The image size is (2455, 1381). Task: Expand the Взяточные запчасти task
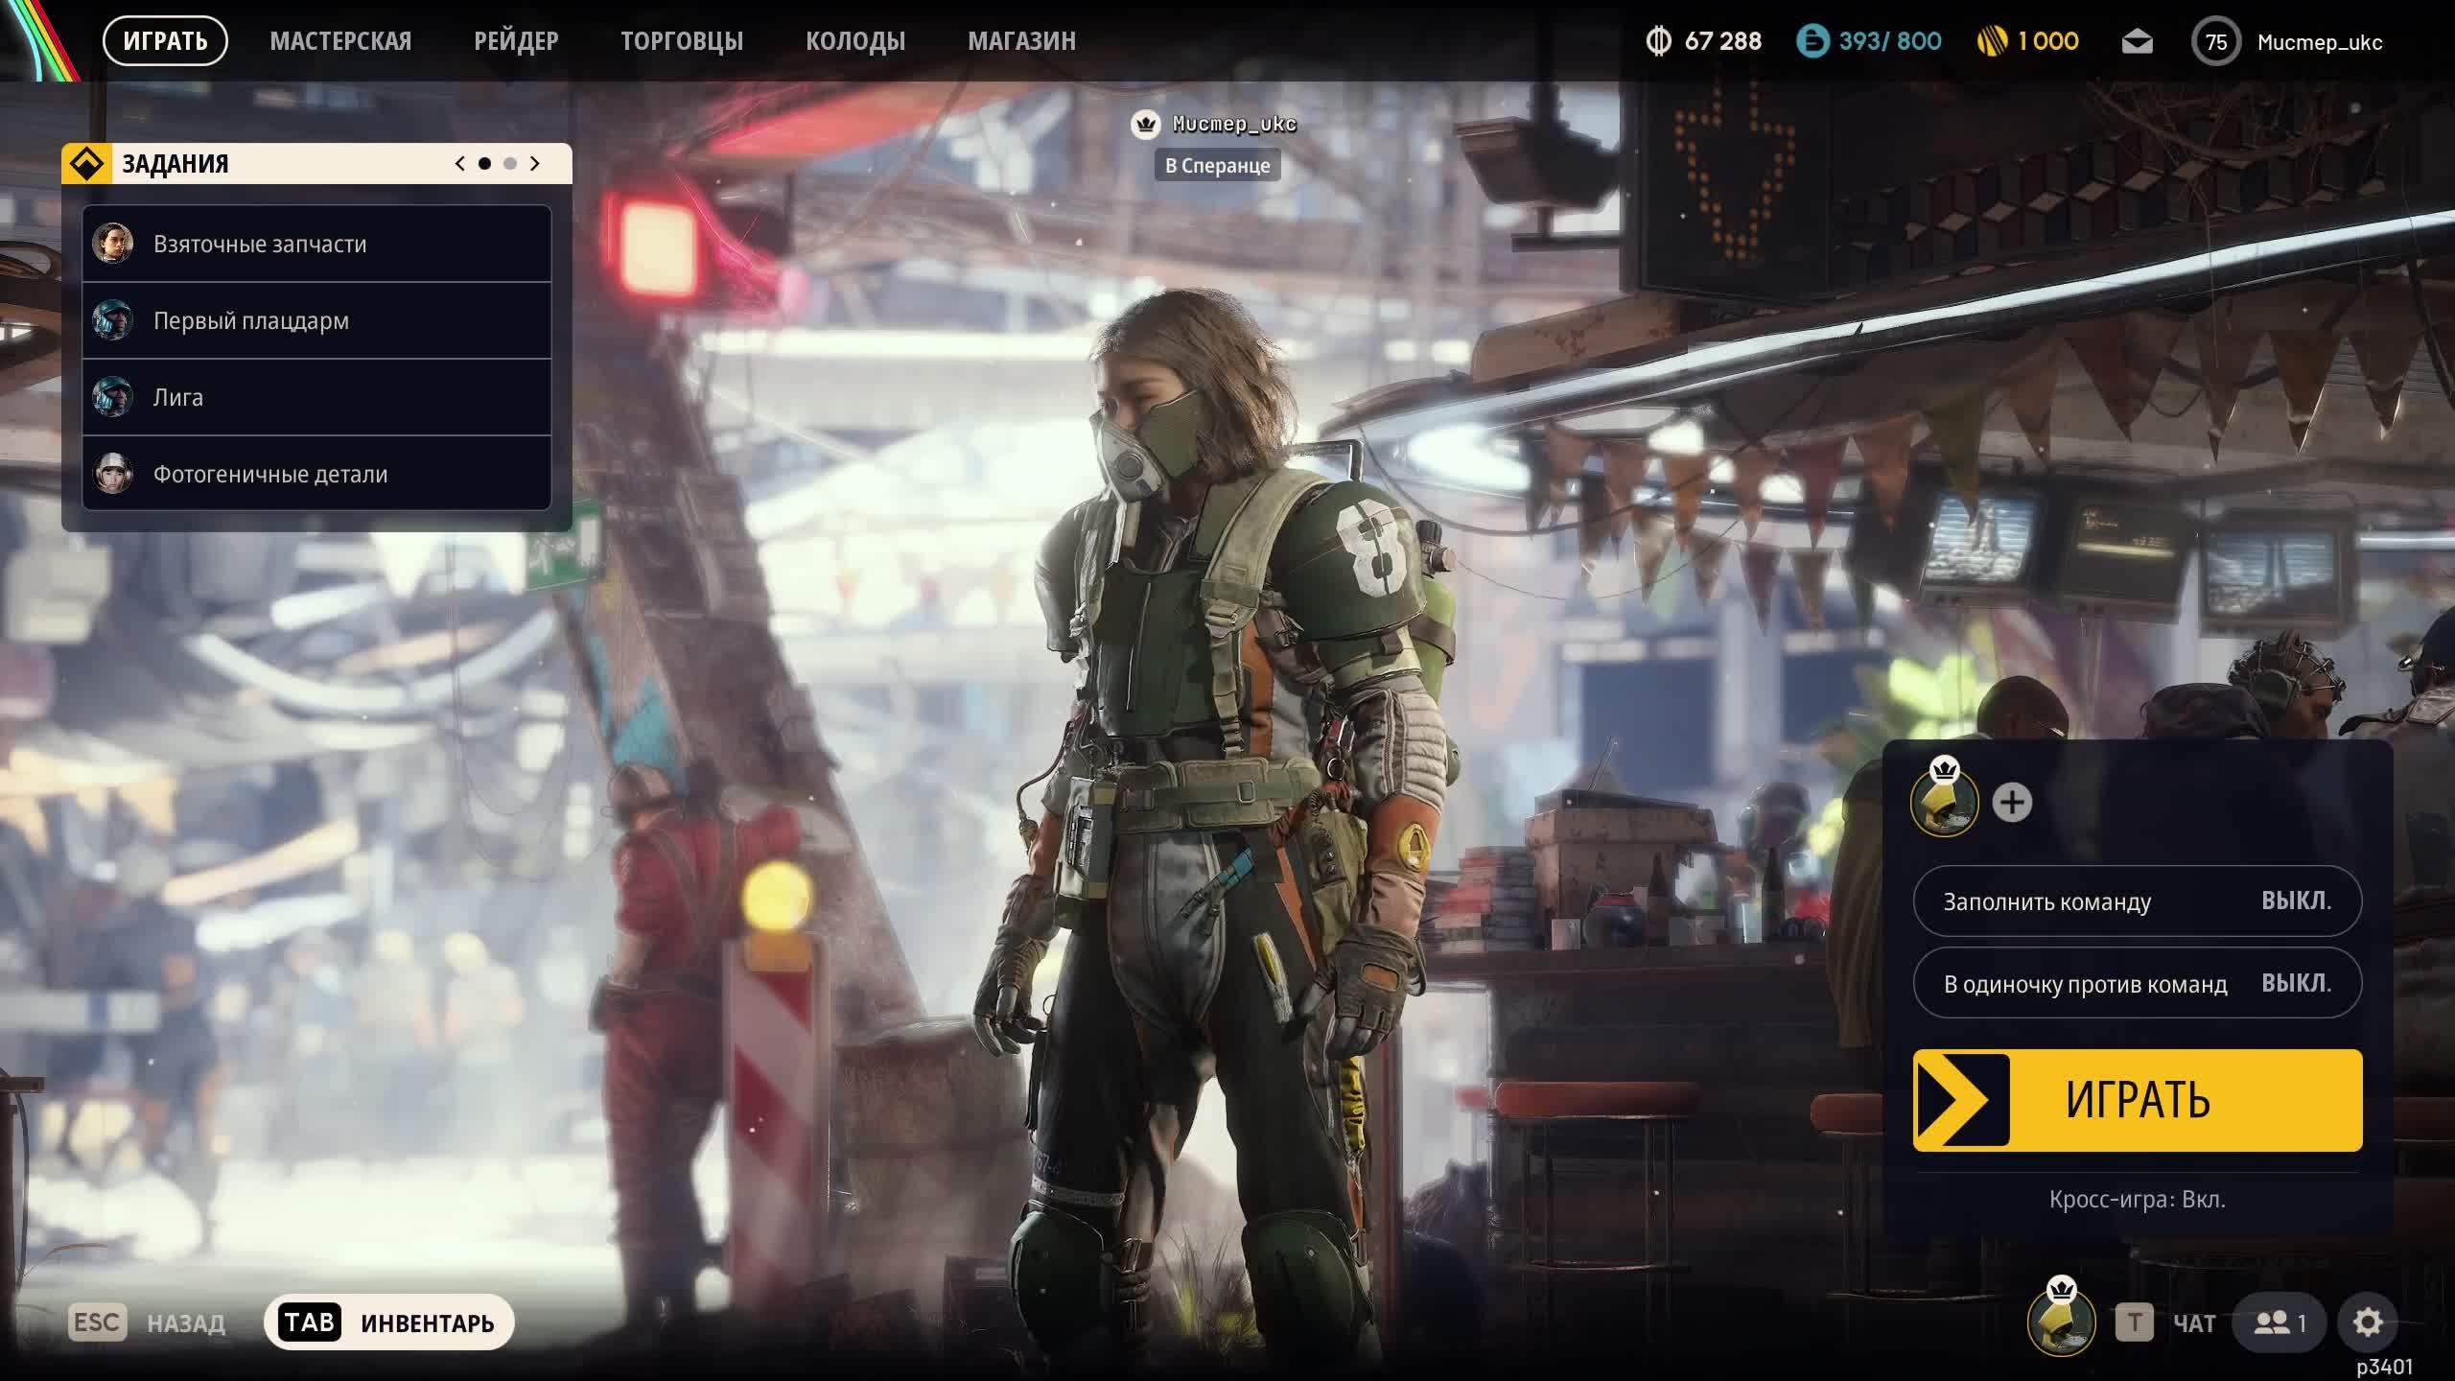(316, 244)
